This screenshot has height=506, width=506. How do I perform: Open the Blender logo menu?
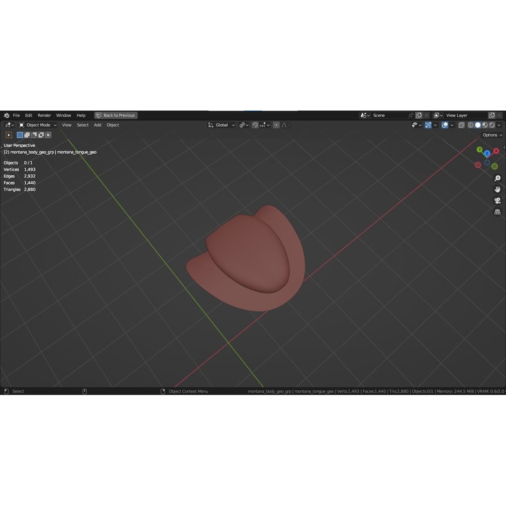7,115
